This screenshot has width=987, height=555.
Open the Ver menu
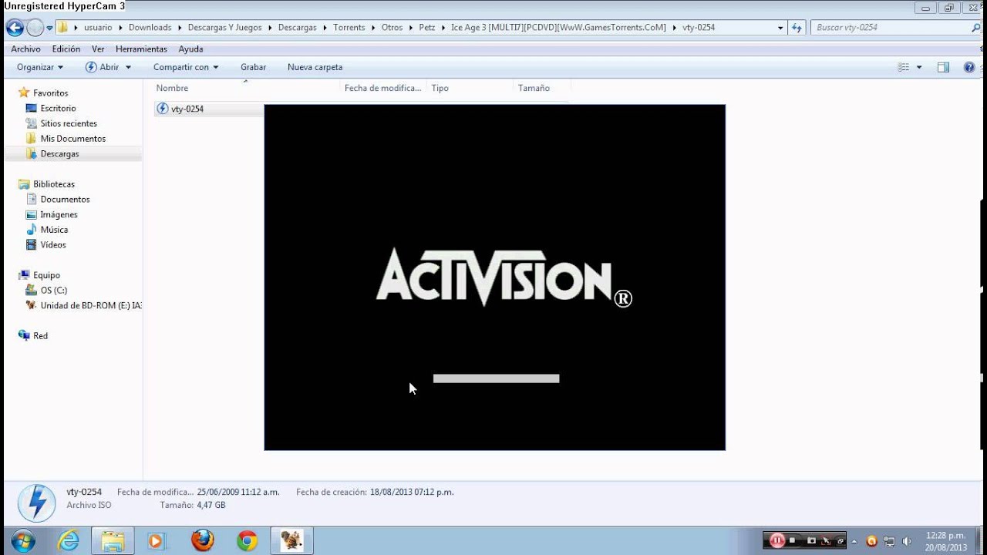98,49
